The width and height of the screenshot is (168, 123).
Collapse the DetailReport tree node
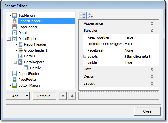pyautogui.click(x=9, y=39)
